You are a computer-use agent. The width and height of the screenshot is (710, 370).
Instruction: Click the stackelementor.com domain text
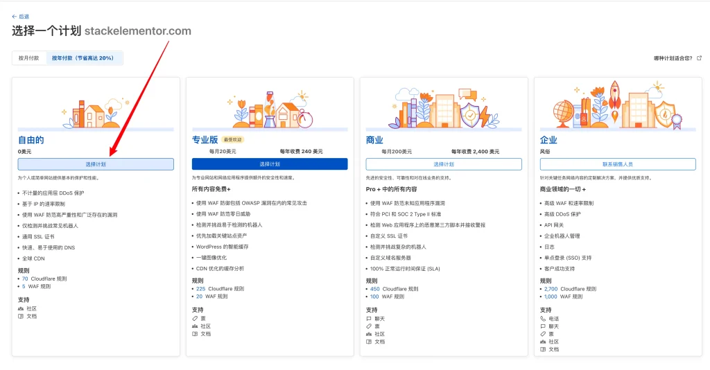[x=138, y=30]
